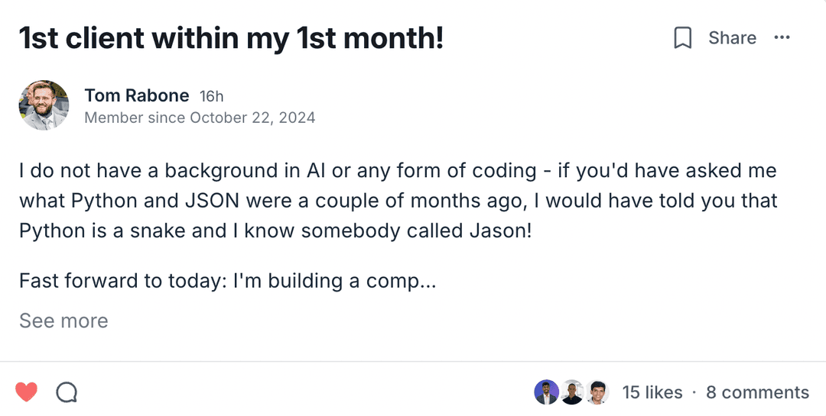The width and height of the screenshot is (826, 416).
Task: Click the first liker avatar in the stack
Action: pos(546,392)
